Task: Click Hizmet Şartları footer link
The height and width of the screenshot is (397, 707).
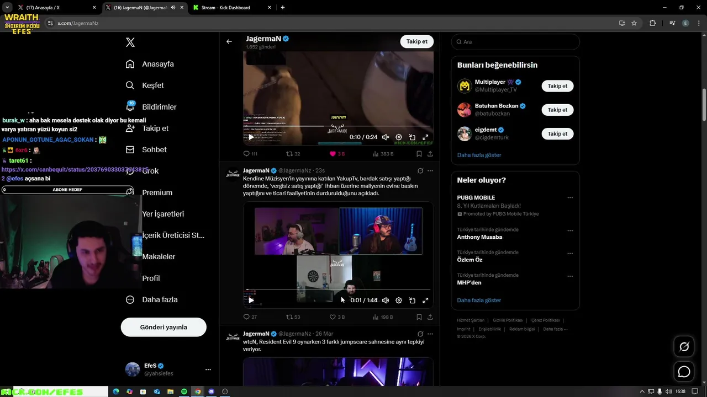Action: [x=471, y=320]
